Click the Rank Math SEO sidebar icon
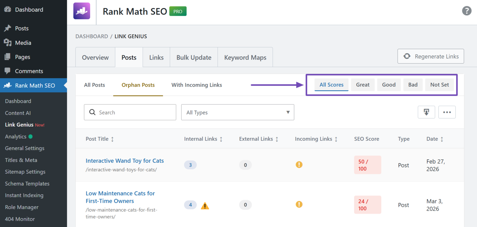Viewport: 477px width, 227px height. tap(7, 85)
